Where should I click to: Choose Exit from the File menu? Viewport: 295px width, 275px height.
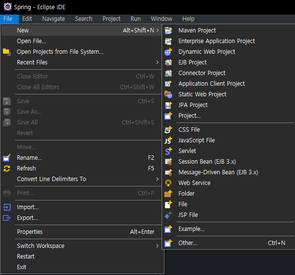tap(81, 267)
